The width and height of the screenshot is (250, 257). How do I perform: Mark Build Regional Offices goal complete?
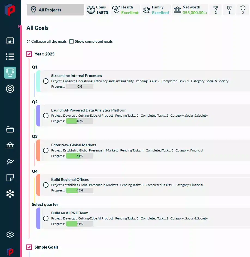[46, 185]
